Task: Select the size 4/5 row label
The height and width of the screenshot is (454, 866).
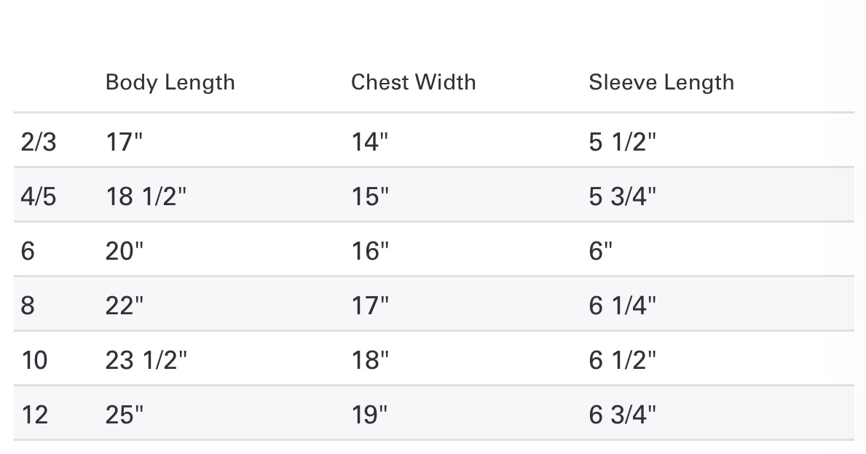Action: (38, 196)
